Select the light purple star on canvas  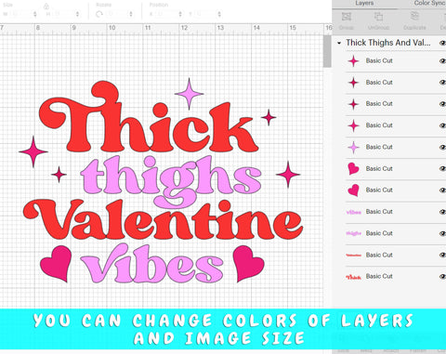[189, 94]
